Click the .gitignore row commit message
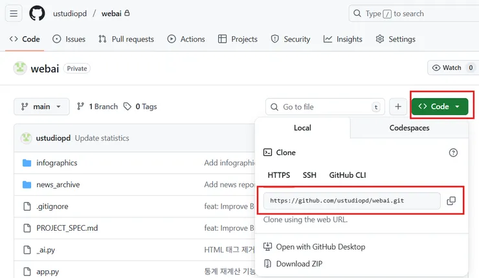This screenshot has width=479, height=278. coord(229,207)
